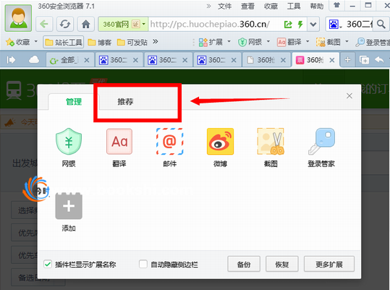Click the 更多扩展 button
390x290 pixels.
coord(329,264)
